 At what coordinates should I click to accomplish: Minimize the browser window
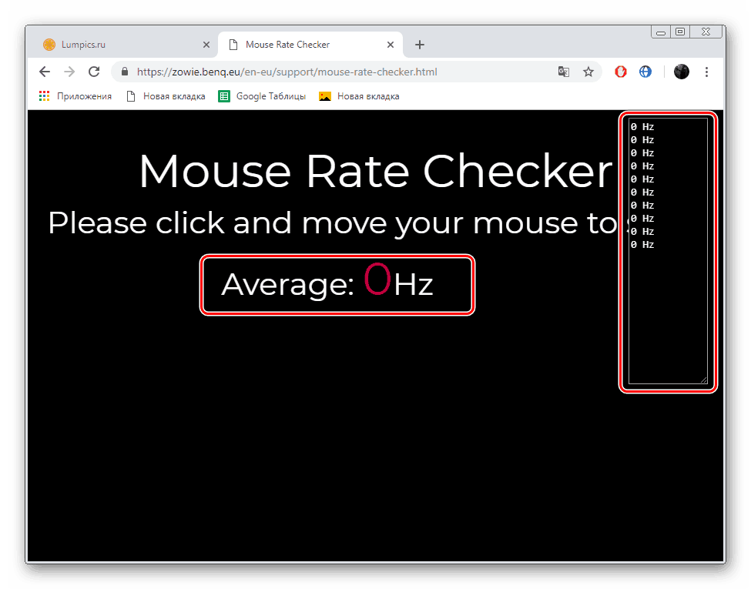[661, 32]
